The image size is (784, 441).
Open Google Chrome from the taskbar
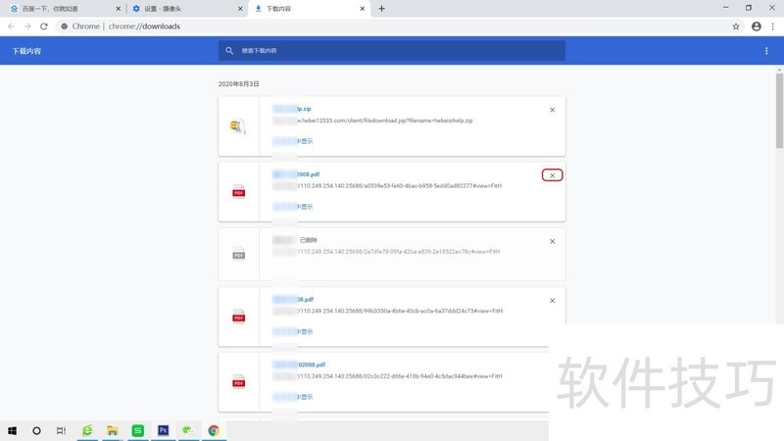[214, 430]
